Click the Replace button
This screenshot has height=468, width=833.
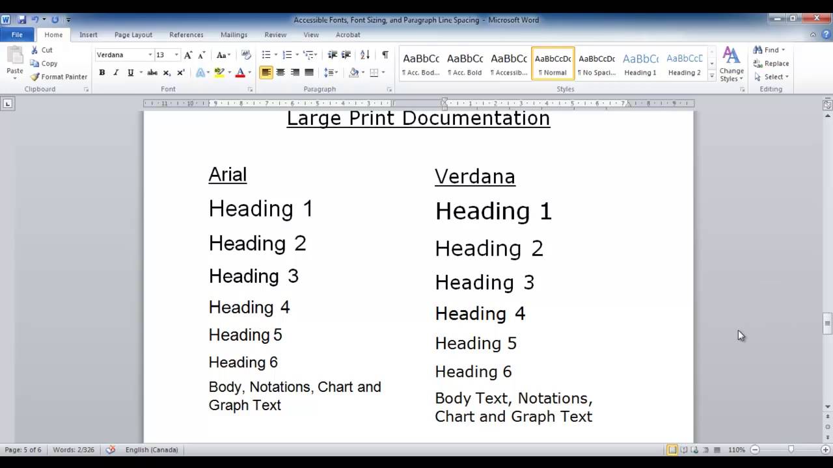point(771,64)
